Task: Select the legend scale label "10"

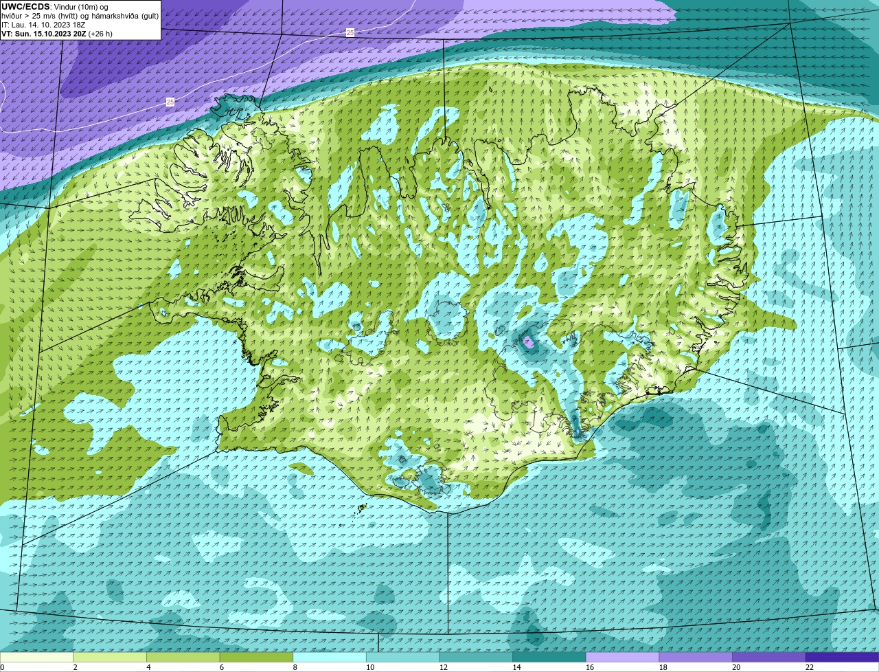Action: (x=370, y=667)
